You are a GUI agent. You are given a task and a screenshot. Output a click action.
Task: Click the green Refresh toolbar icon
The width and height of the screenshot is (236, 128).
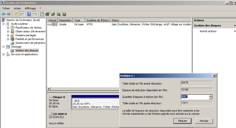coord(42,14)
